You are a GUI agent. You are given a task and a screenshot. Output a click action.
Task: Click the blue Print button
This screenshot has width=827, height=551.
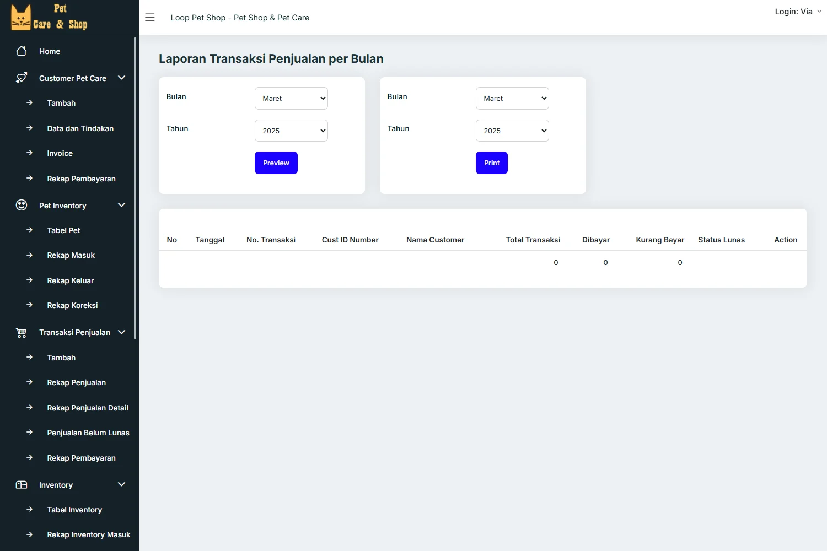click(492, 163)
